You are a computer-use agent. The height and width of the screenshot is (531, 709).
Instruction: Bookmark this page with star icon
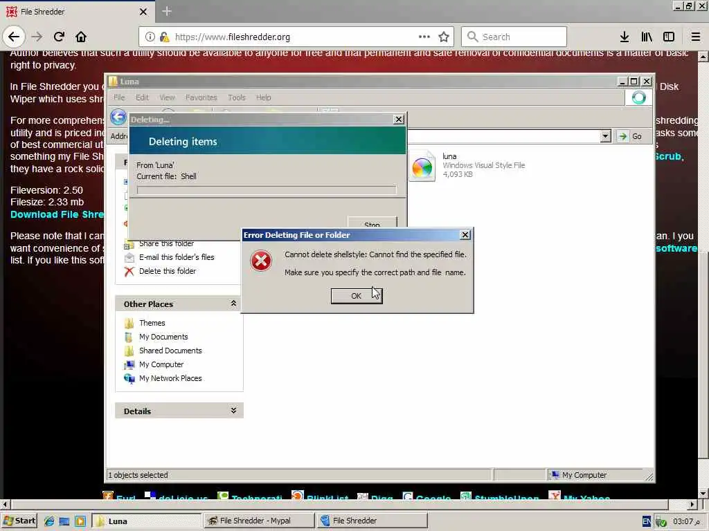pos(444,37)
